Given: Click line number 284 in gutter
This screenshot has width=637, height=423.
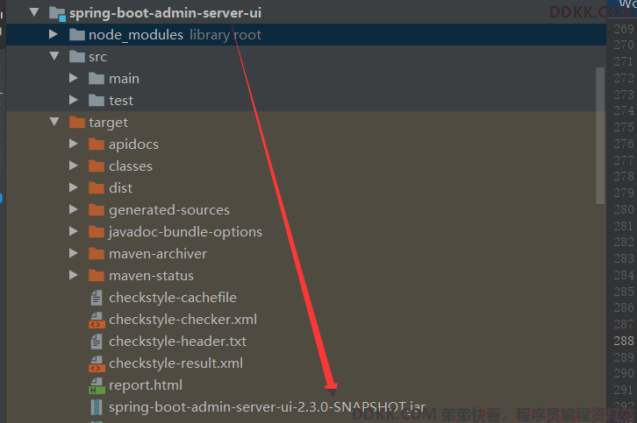Looking at the screenshot, I should click(x=624, y=275).
